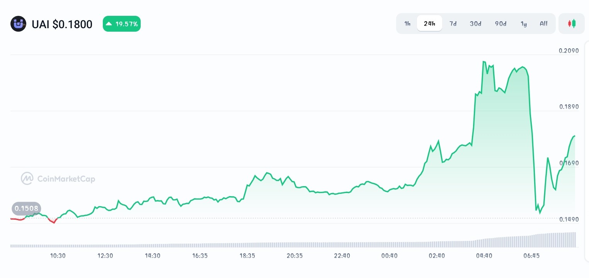Click the 16:35 time axis label
The width and height of the screenshot is (589, 278).
pyautogui.click(x=200, y=256)
